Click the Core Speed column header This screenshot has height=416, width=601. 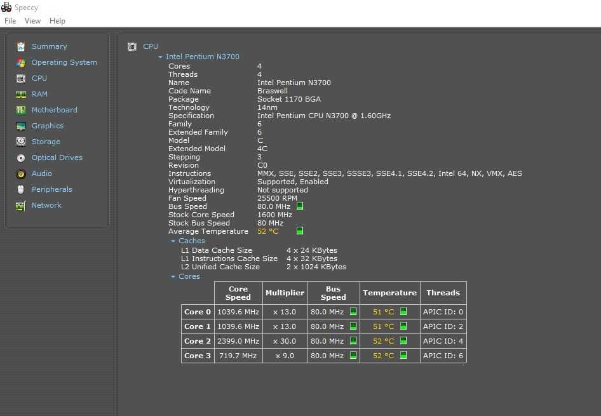238,293
